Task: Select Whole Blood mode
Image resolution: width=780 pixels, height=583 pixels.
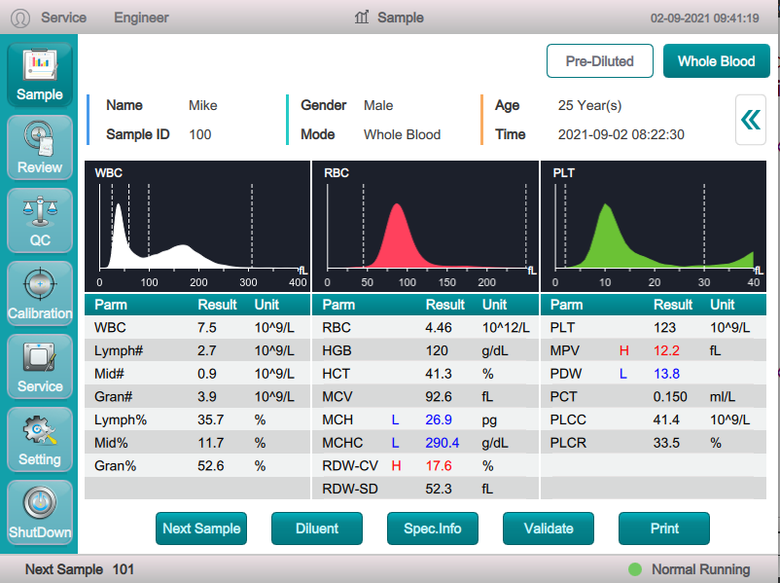Action: (716, 61)
